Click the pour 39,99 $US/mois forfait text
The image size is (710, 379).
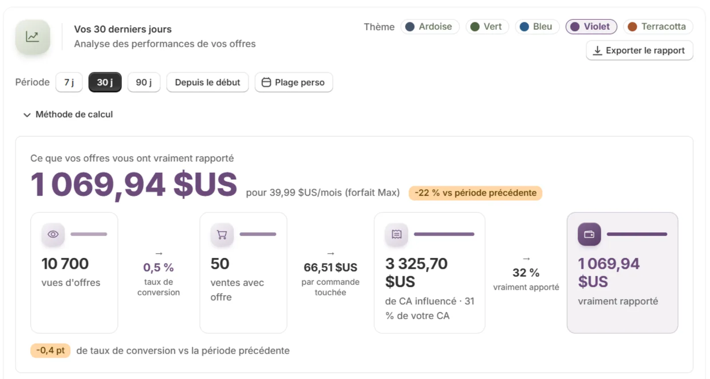[323, 193]
